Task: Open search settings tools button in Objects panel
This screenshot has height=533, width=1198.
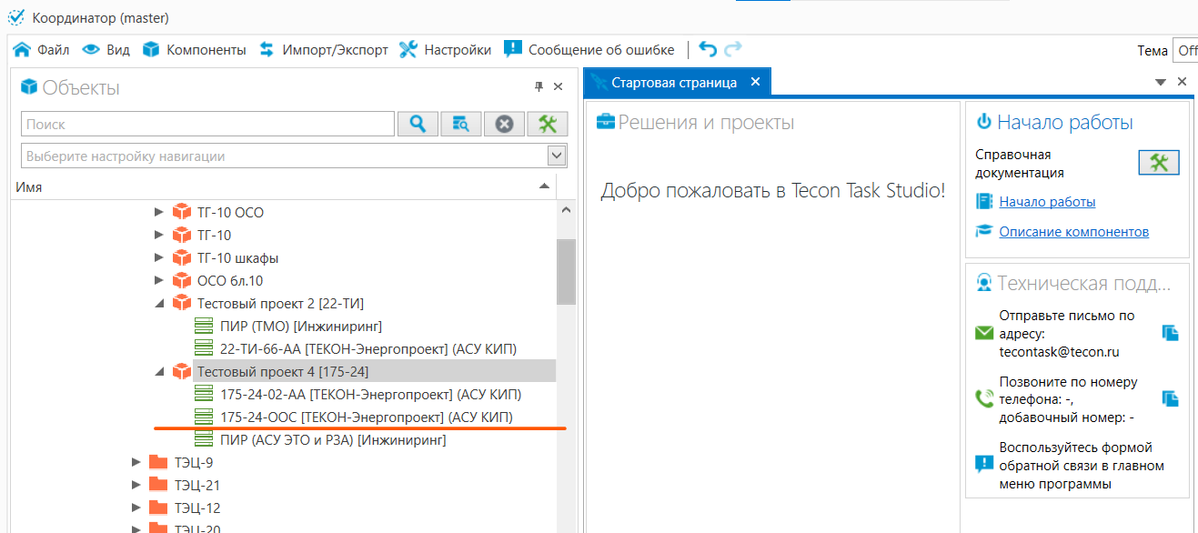Action: [x=547, y=125]
